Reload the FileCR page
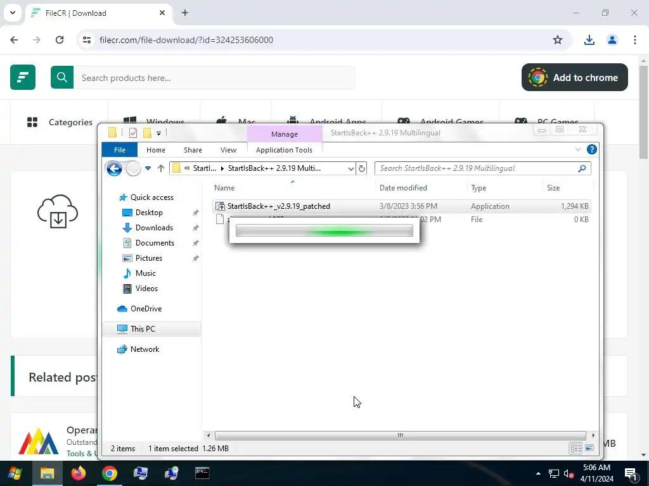The image size is (649, 486). click(x=60, y=40)
